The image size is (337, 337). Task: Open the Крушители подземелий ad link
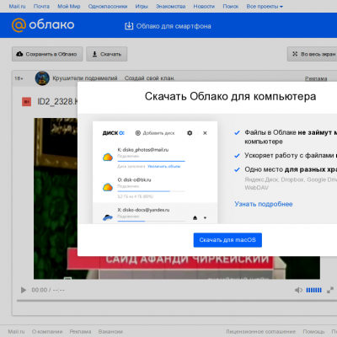point(85,78)
